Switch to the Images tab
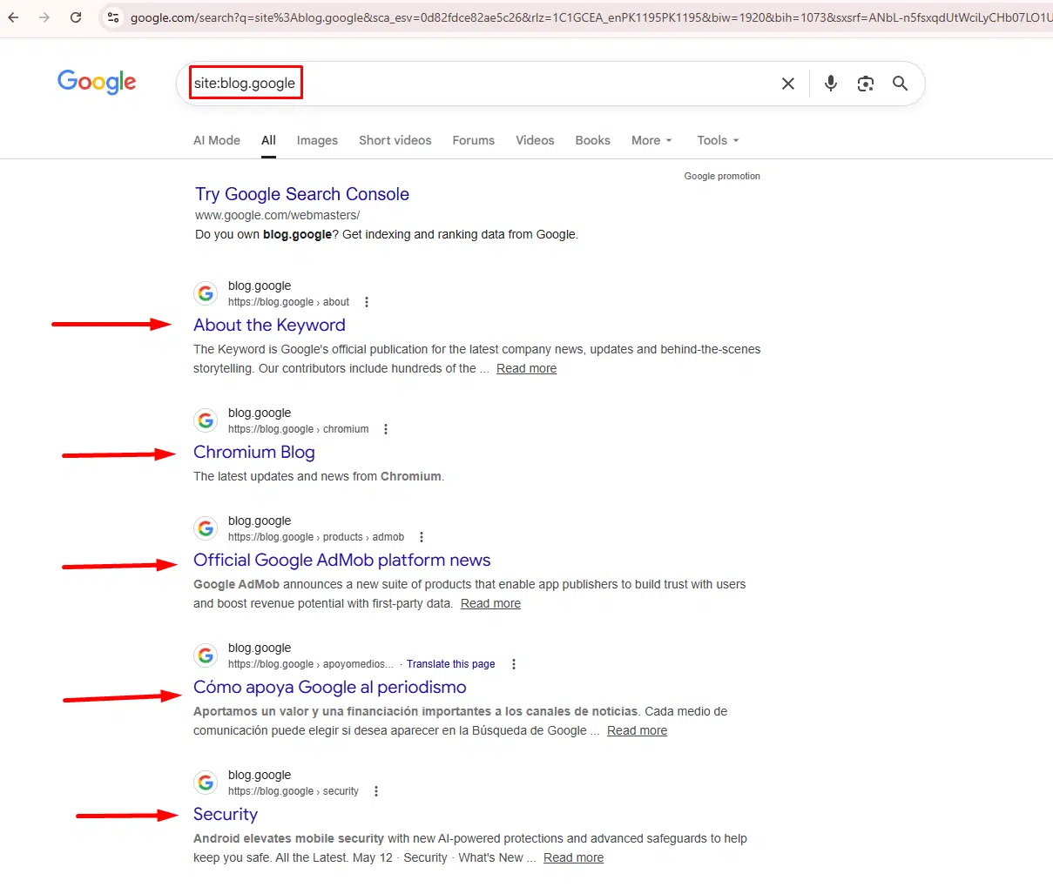 317,140
